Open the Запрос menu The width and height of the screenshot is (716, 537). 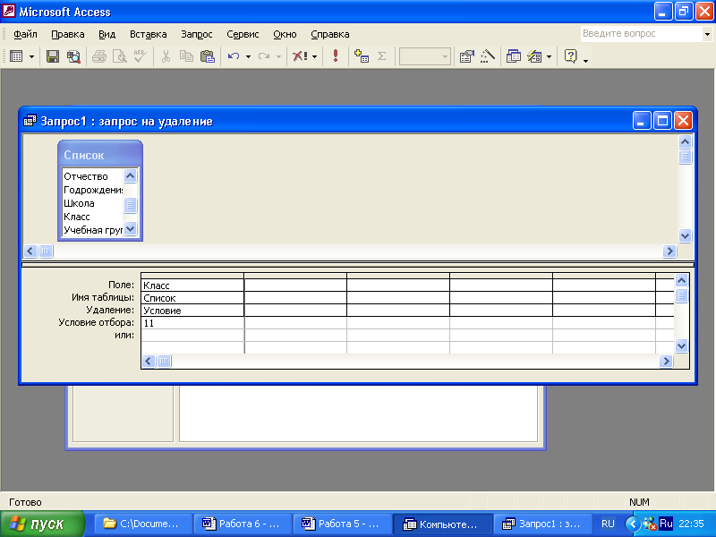196,34
